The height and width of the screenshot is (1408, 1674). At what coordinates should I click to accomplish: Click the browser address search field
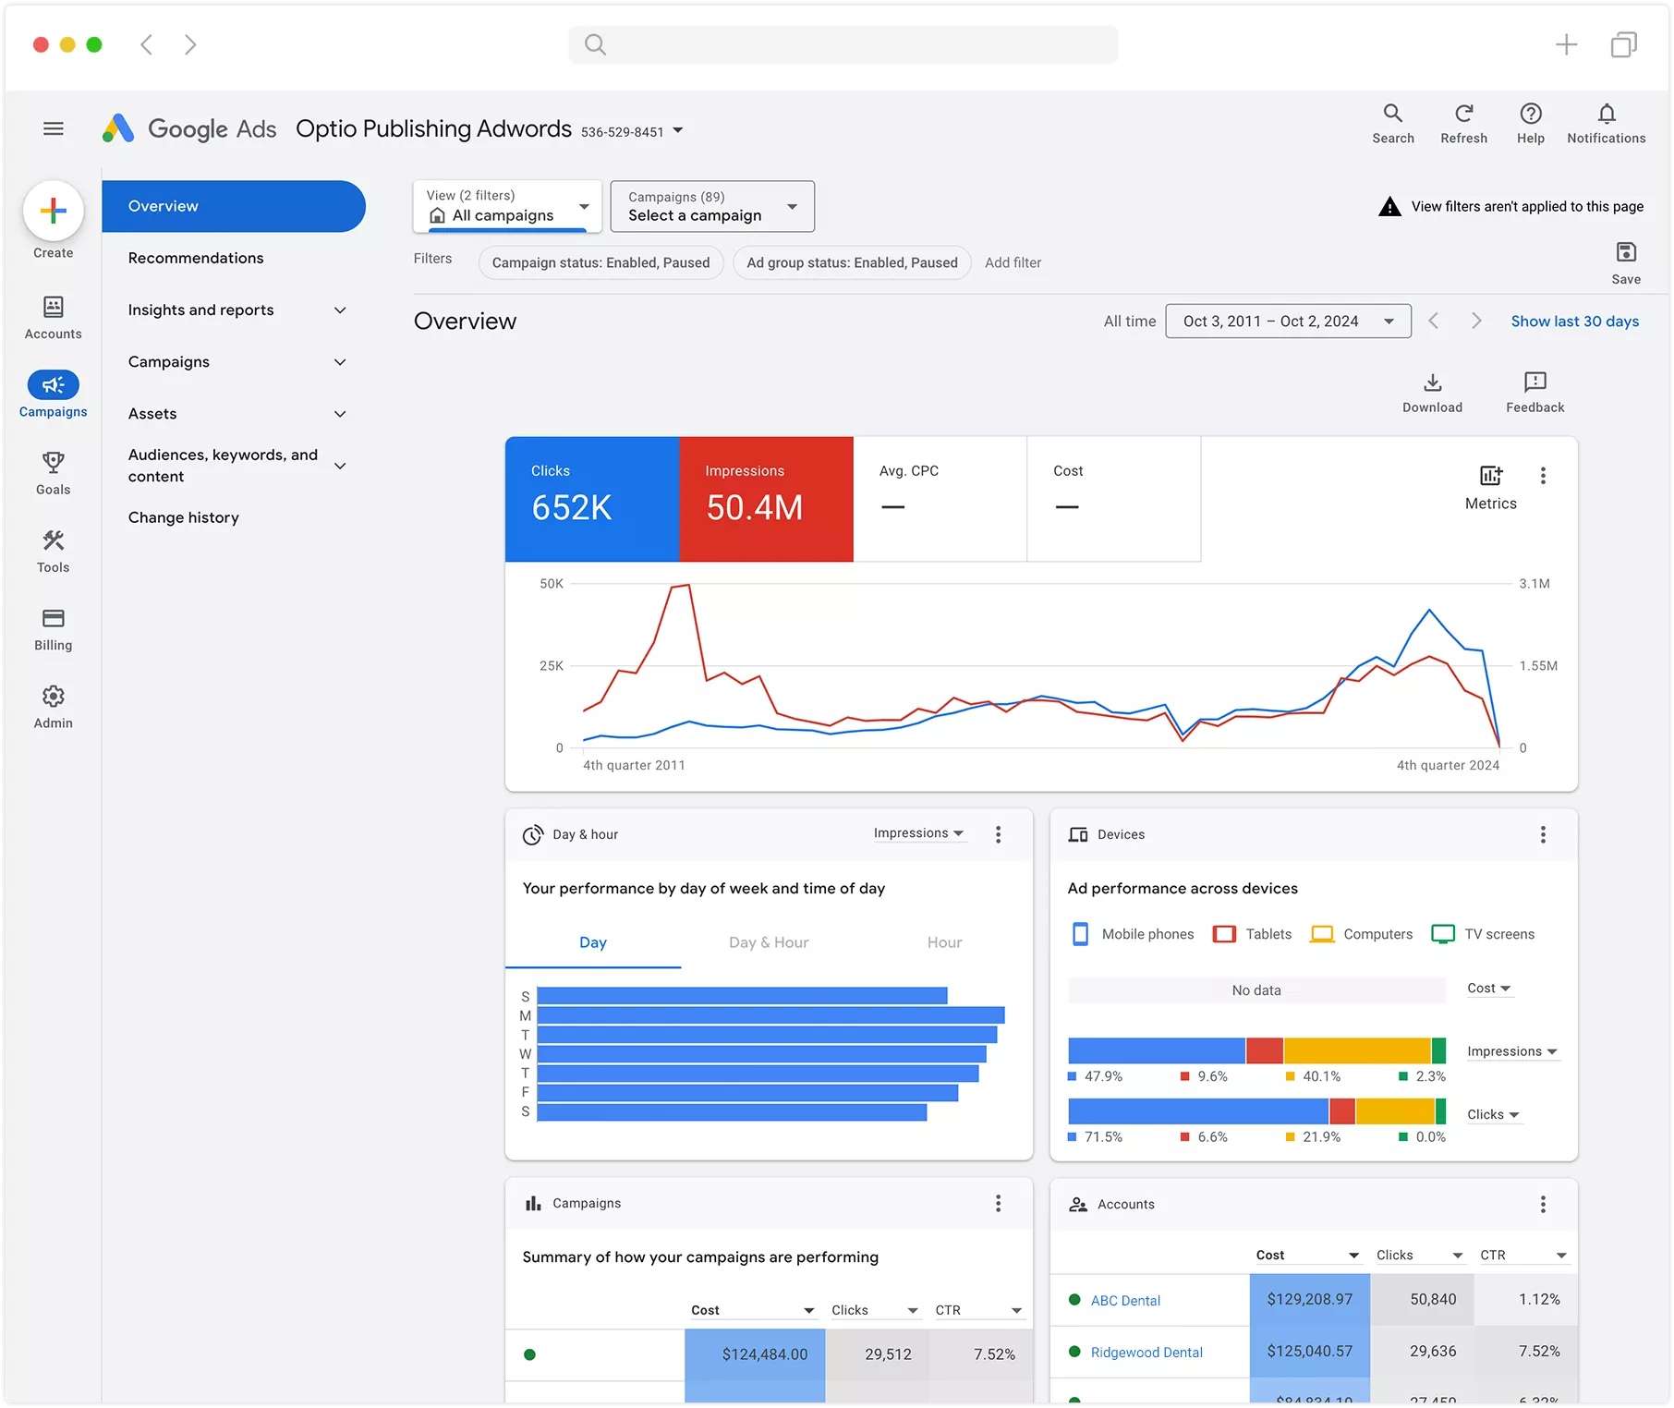(x=843, y=44)
